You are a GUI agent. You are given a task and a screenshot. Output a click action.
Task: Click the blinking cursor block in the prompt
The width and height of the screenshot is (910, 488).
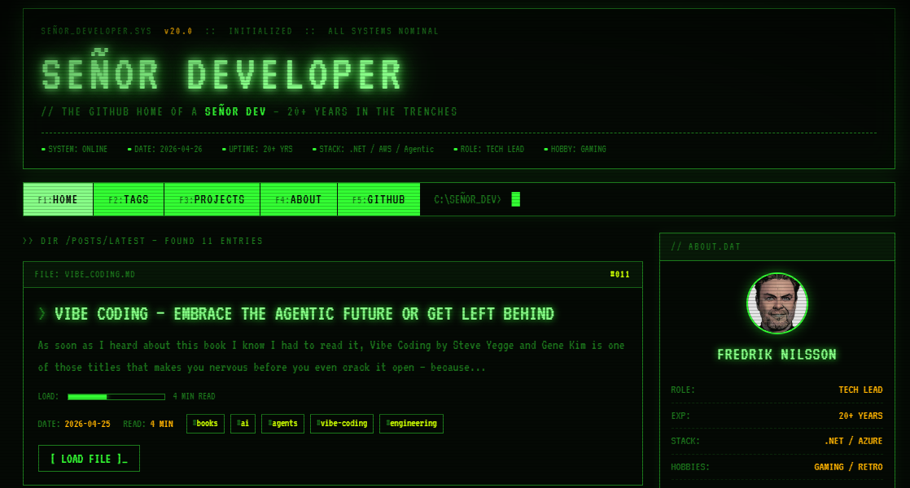coord(514,198)
